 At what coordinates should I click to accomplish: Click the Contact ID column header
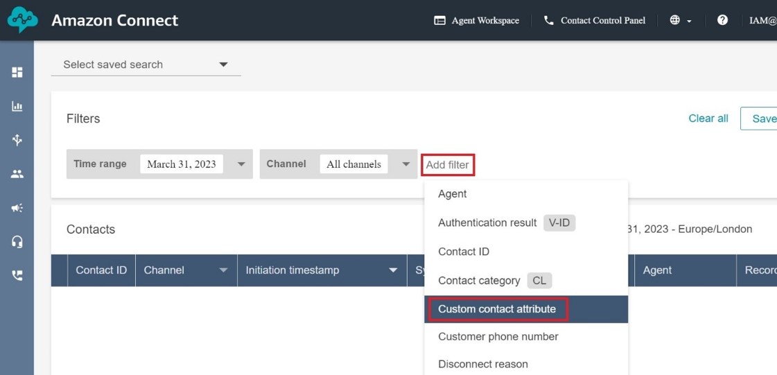[101, 270]
